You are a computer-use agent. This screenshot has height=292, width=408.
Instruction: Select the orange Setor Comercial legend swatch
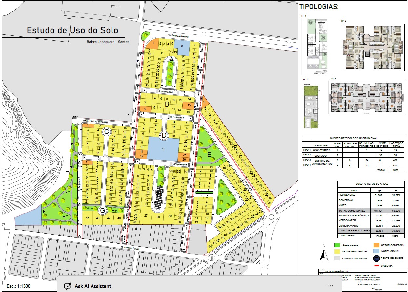click(x=376, y=245)
